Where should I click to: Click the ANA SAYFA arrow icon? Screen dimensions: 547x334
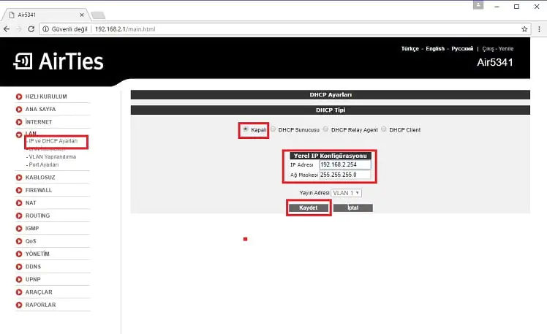[19, 110]
